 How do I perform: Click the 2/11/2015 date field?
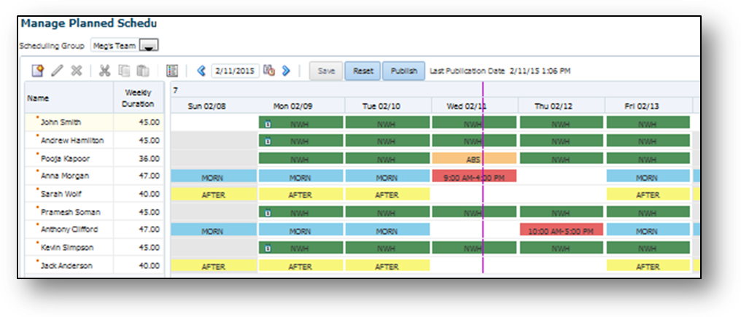click(235, 71)
